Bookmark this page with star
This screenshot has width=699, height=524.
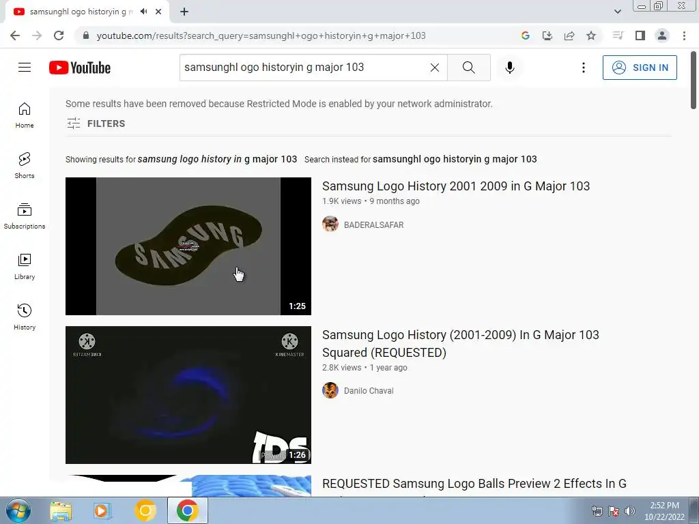click(590, 35)
